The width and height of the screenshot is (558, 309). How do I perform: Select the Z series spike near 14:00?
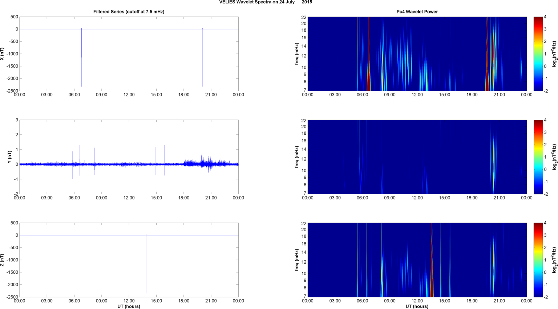coord(146,265)
